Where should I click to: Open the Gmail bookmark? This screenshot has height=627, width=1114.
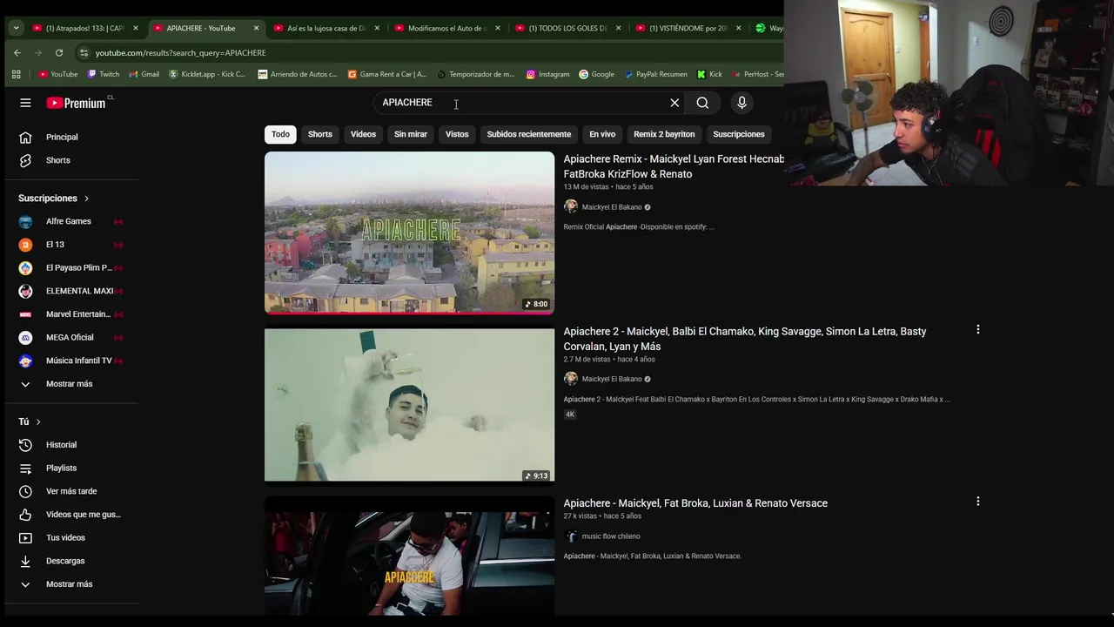144,74
